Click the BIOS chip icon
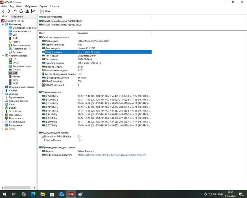The image size is (247, 198). pyautogui.click(x=10, y=80)
